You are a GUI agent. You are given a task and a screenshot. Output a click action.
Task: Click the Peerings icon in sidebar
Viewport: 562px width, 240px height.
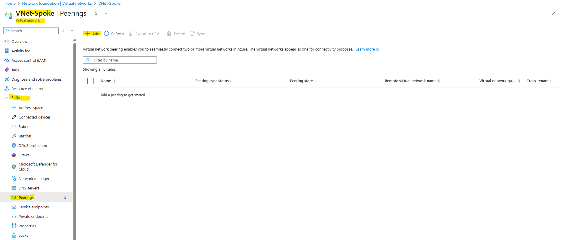(14, 197)
